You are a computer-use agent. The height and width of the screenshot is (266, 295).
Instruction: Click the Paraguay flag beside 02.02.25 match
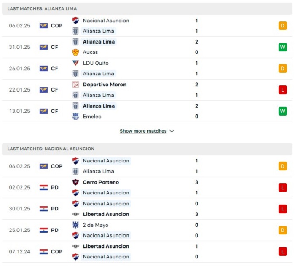(43, 187)
